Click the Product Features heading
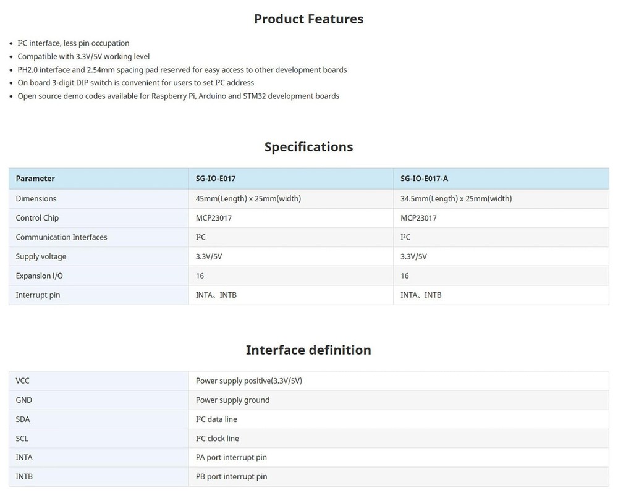The height and width of the screenshot is (493, 618). point(308,19)
